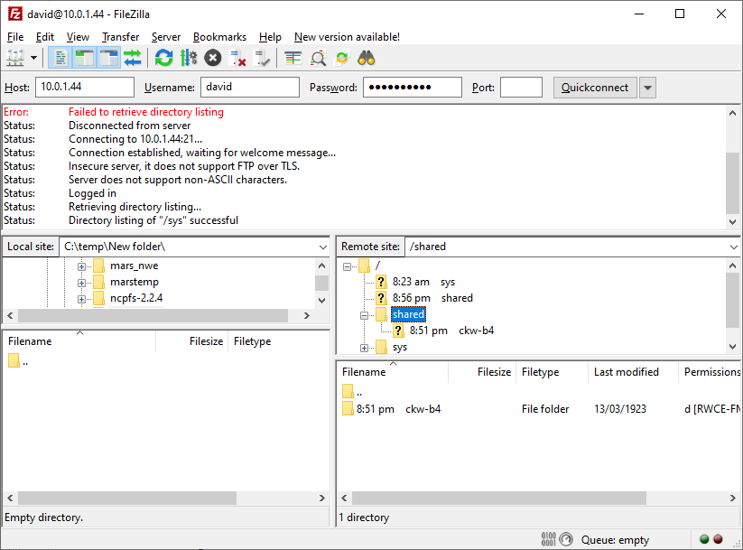This screenshot has width=743, height=550.
Task: Open the Server menu
Action: point(166,37)
